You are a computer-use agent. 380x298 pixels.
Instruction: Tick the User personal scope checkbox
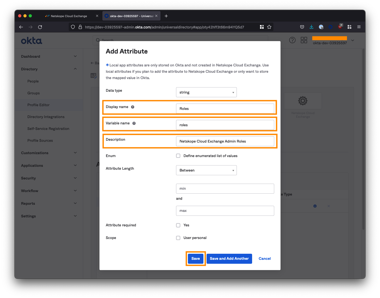coord(178,238)
